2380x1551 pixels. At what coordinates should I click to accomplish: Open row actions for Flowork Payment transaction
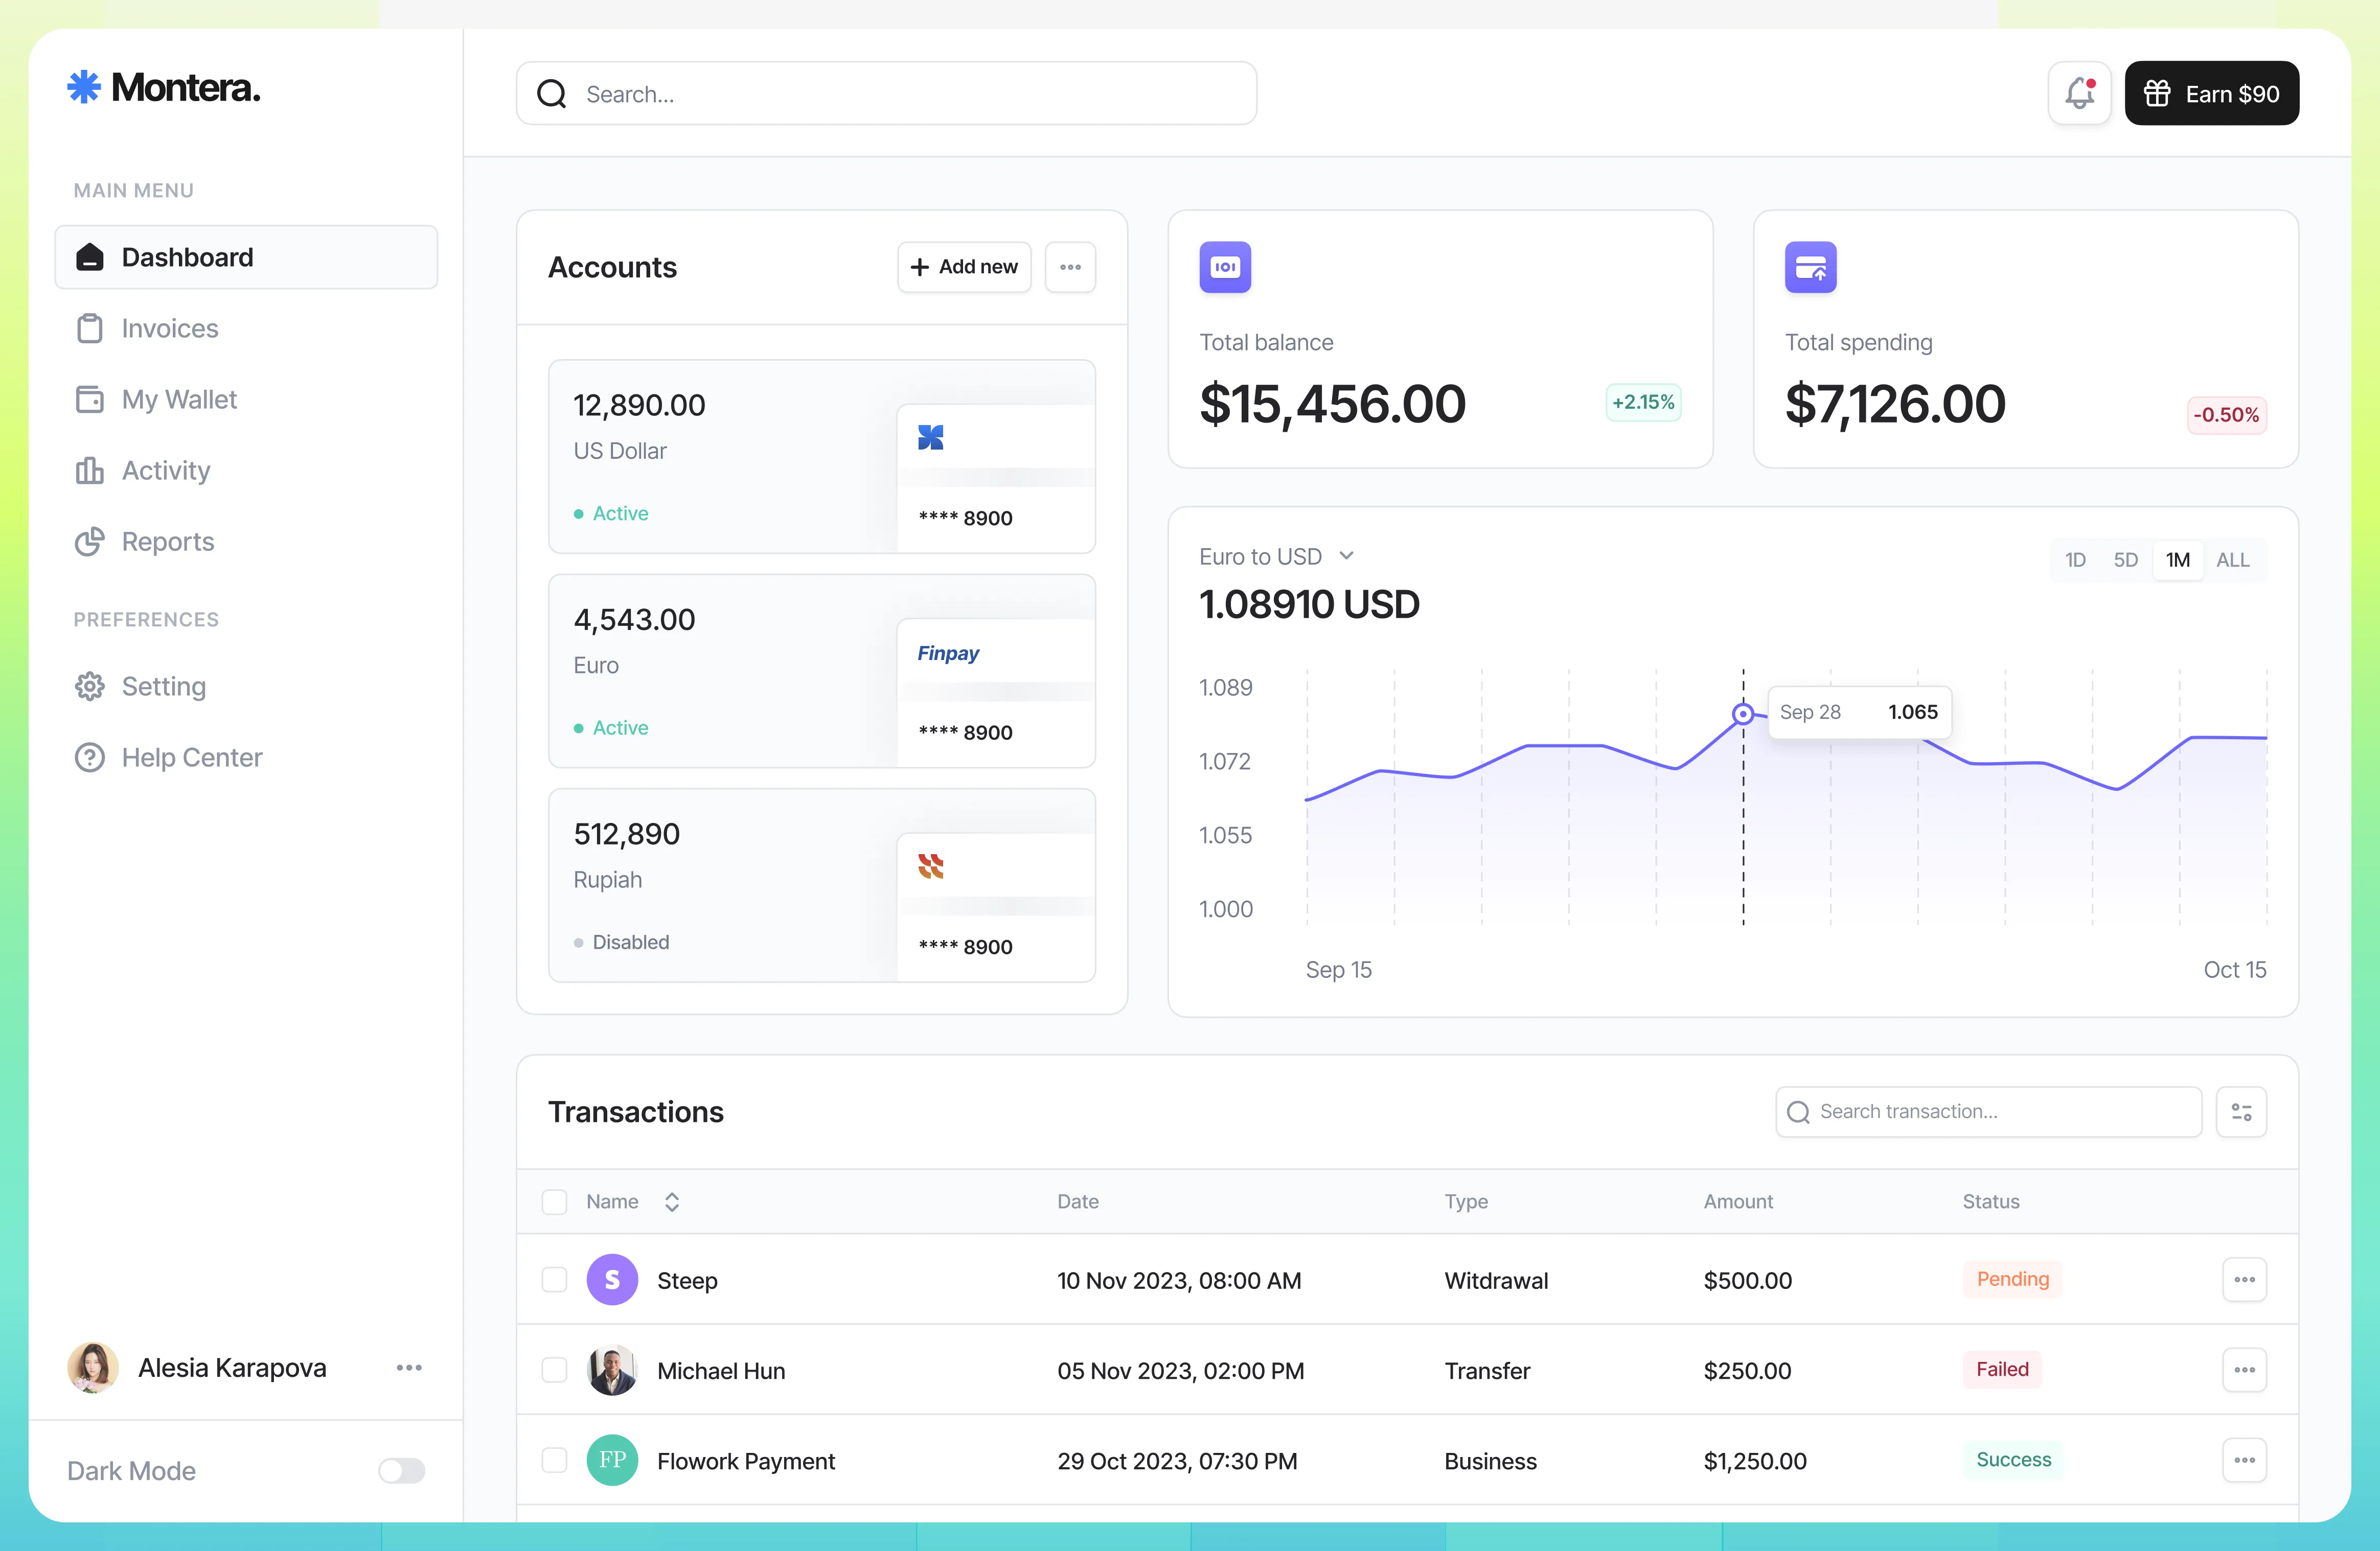pos(2244,1460)
